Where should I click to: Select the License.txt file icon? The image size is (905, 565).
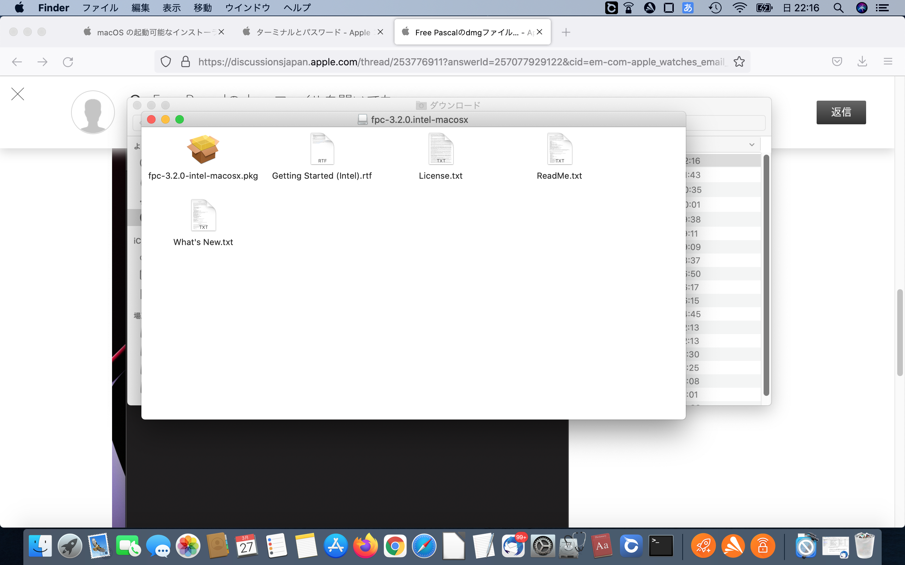tap(440, 149)
